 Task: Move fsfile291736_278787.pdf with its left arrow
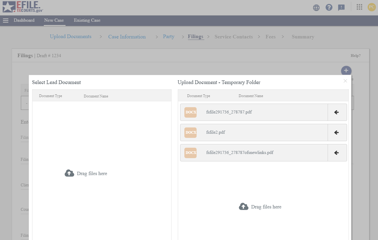pyautogui.click(x=337, y=112)
